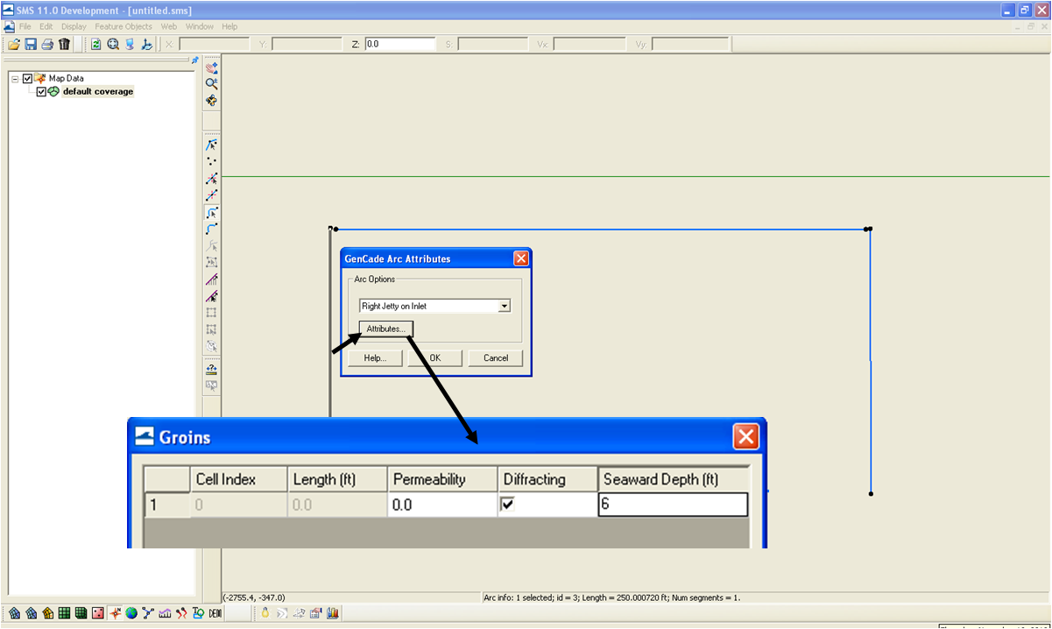Open the Display menu
The height and width of the screenshot is (629, 1052).
click(x=74, y=26)
